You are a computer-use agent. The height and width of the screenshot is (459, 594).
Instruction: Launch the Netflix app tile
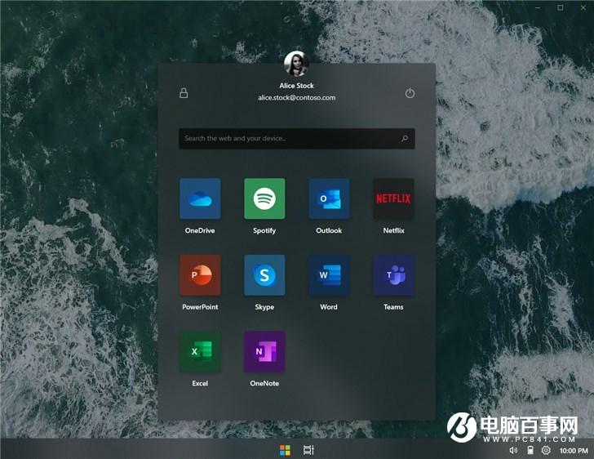coord(393,198)
